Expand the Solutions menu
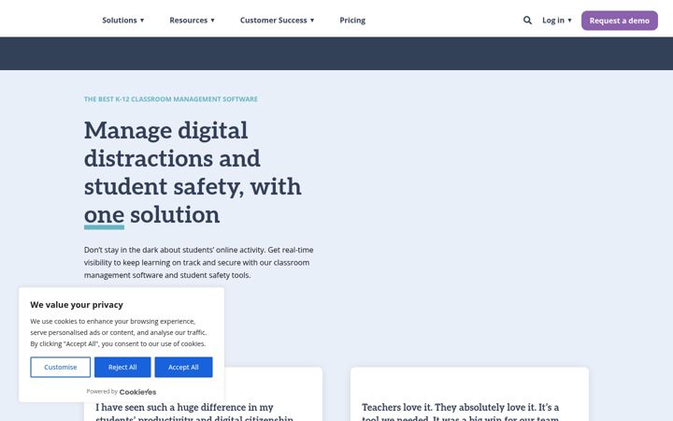Viewport: 673px width, 421px height. point(122,21)
